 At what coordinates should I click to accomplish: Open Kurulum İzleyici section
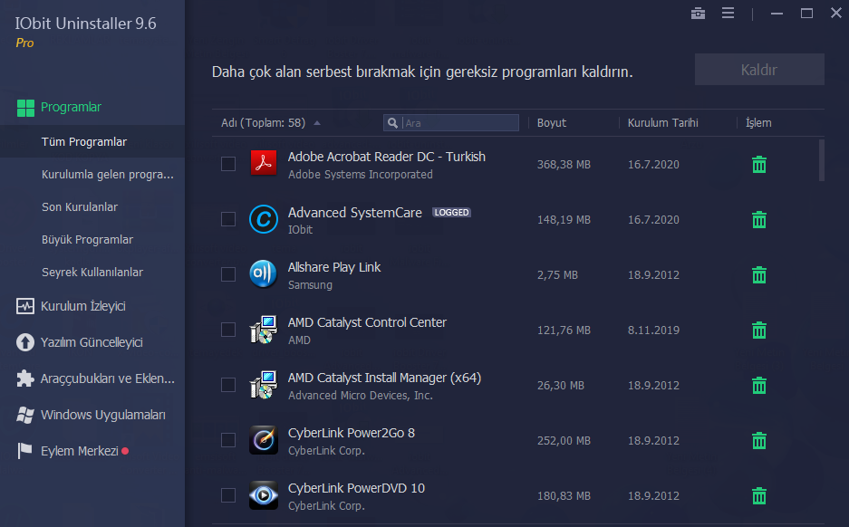pos(82,306)
